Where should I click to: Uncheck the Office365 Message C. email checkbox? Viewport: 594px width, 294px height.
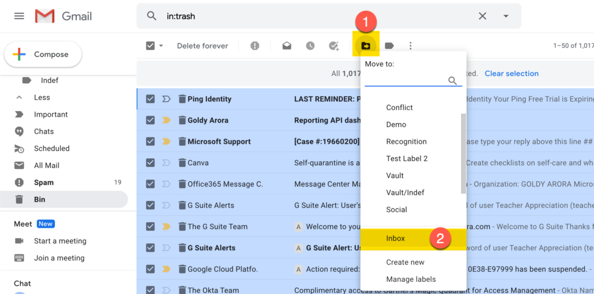(x=151, y=184)
